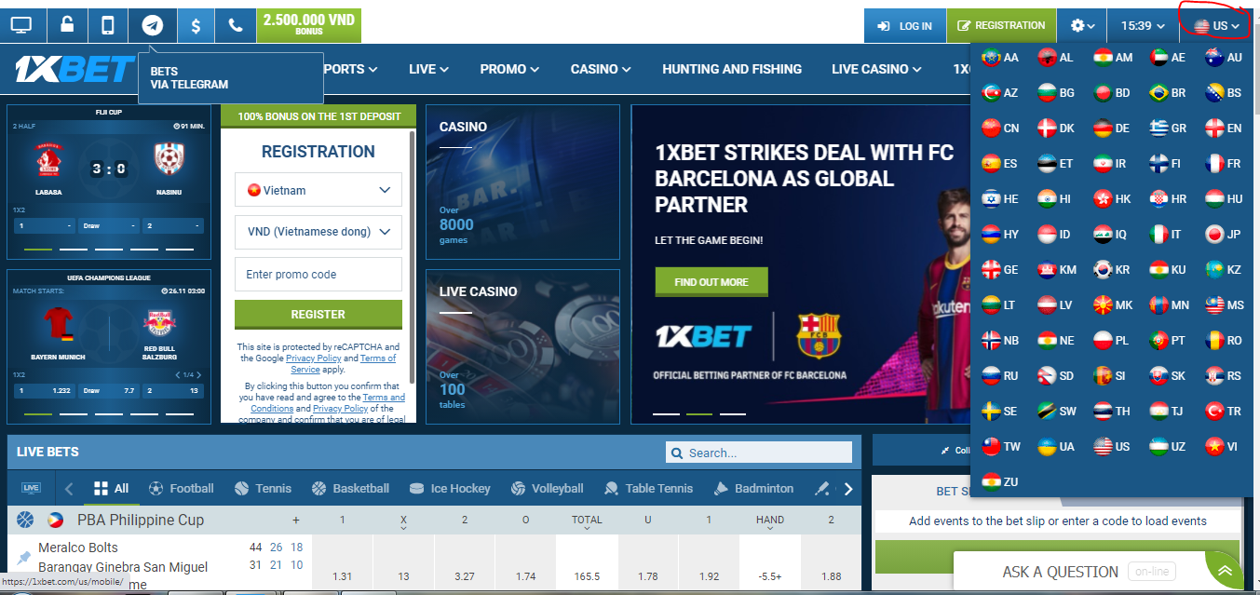Click the unlock padlock icon in top bar
The height and width of the screenshot is (595, 1260).
coord(65,25)
